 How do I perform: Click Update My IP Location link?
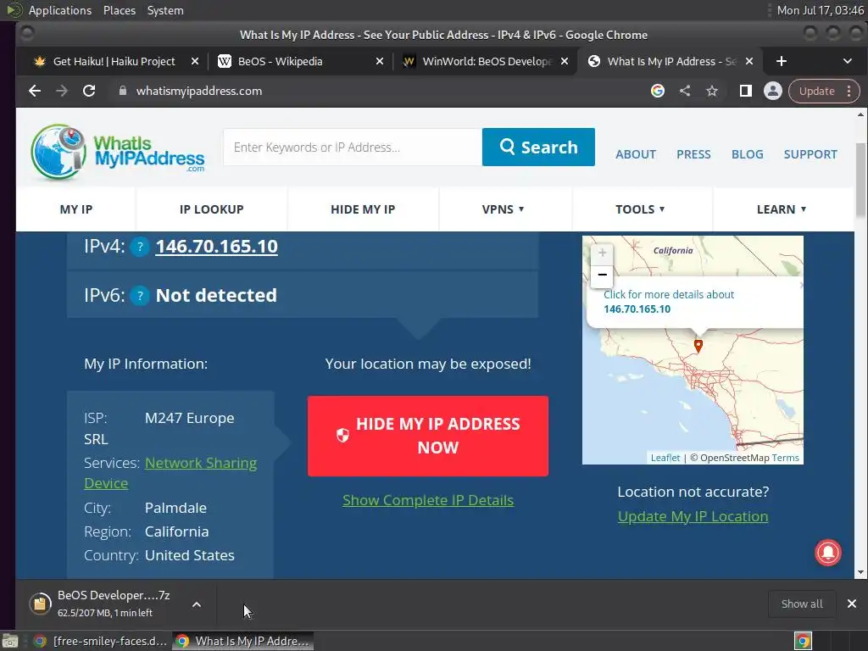click(693, 516)
